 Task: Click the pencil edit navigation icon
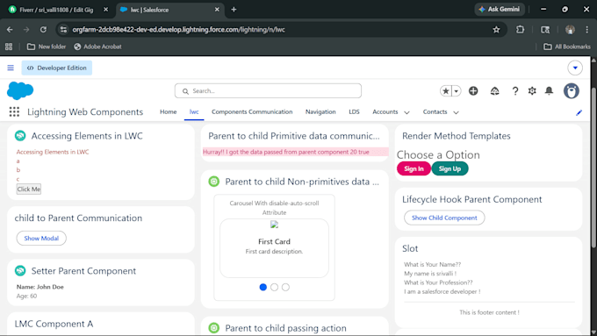point(579,112)
